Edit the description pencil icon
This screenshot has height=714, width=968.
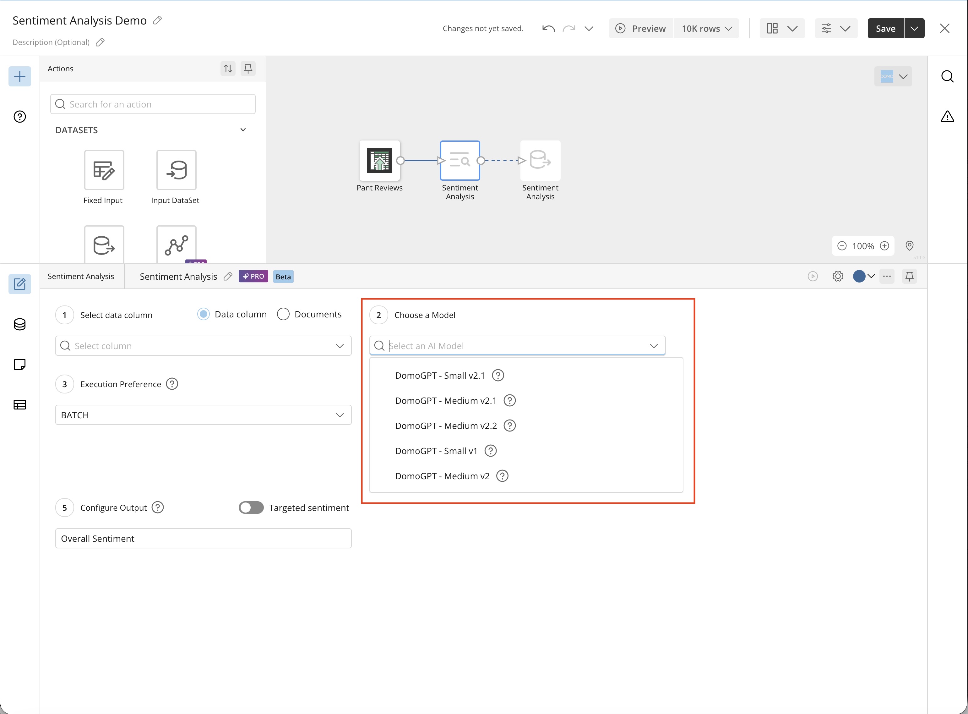(100, 42)
